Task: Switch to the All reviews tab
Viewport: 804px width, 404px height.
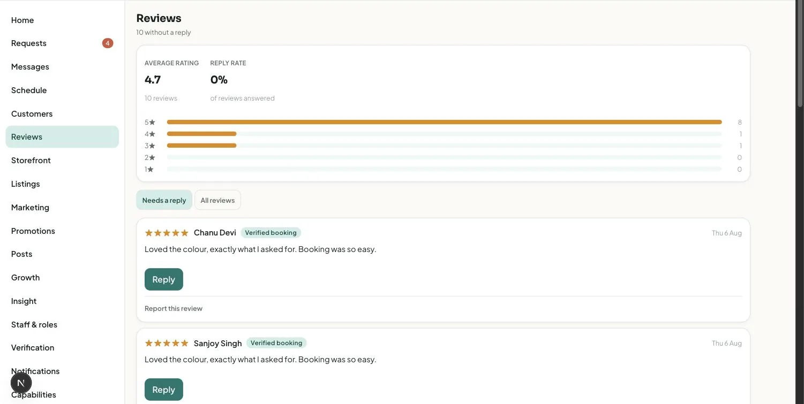Action: [217, 200]
